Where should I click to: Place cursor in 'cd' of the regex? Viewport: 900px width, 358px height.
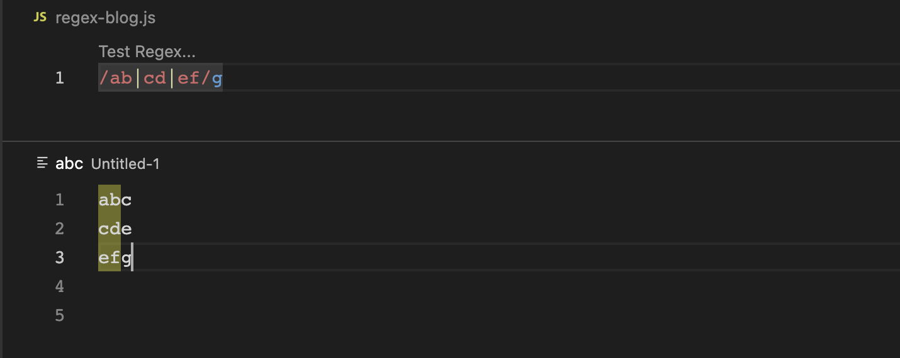click(x=155, y=79)
